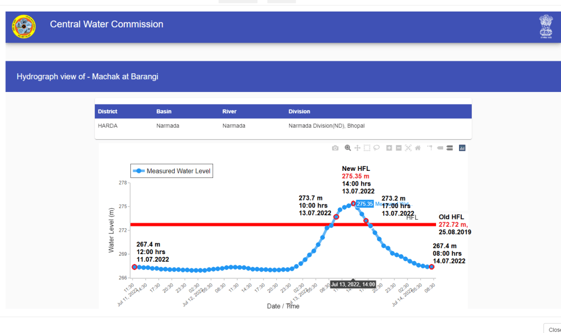Click the Central Water Commission logo
The image size is (561, 333).
click(x=24, y=26)
